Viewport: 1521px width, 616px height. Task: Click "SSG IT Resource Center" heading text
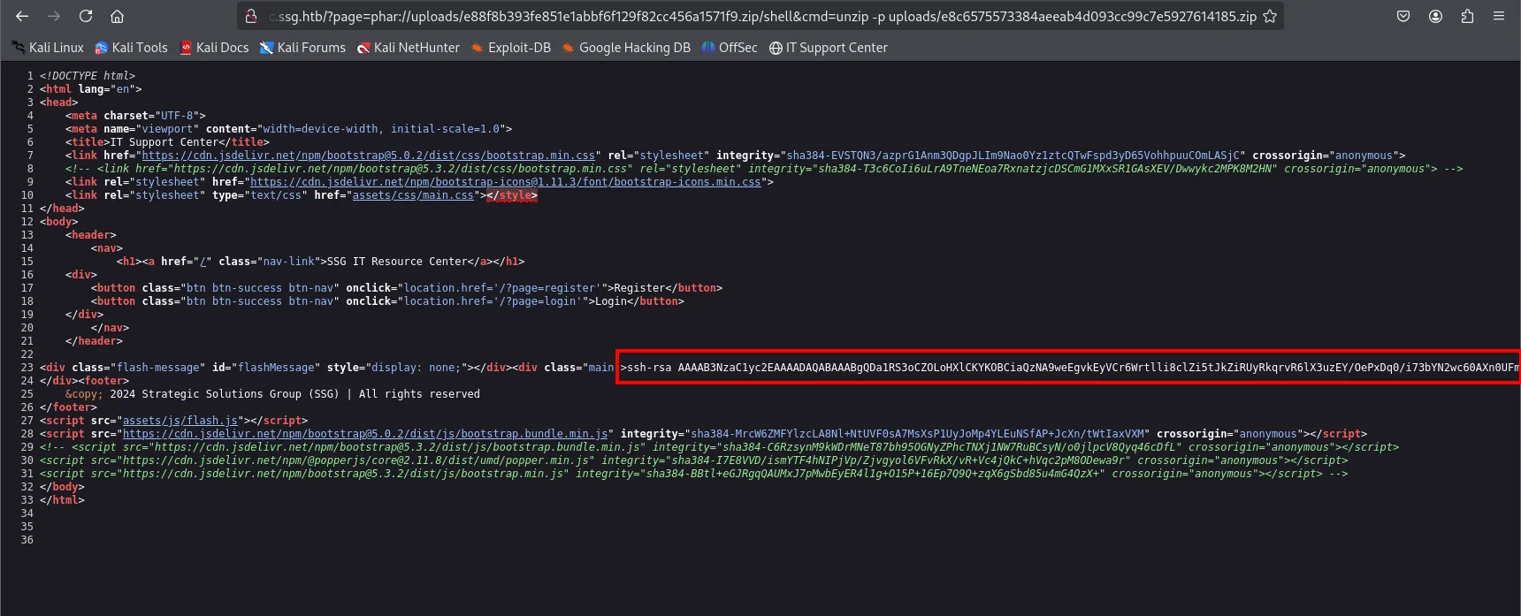397,262
